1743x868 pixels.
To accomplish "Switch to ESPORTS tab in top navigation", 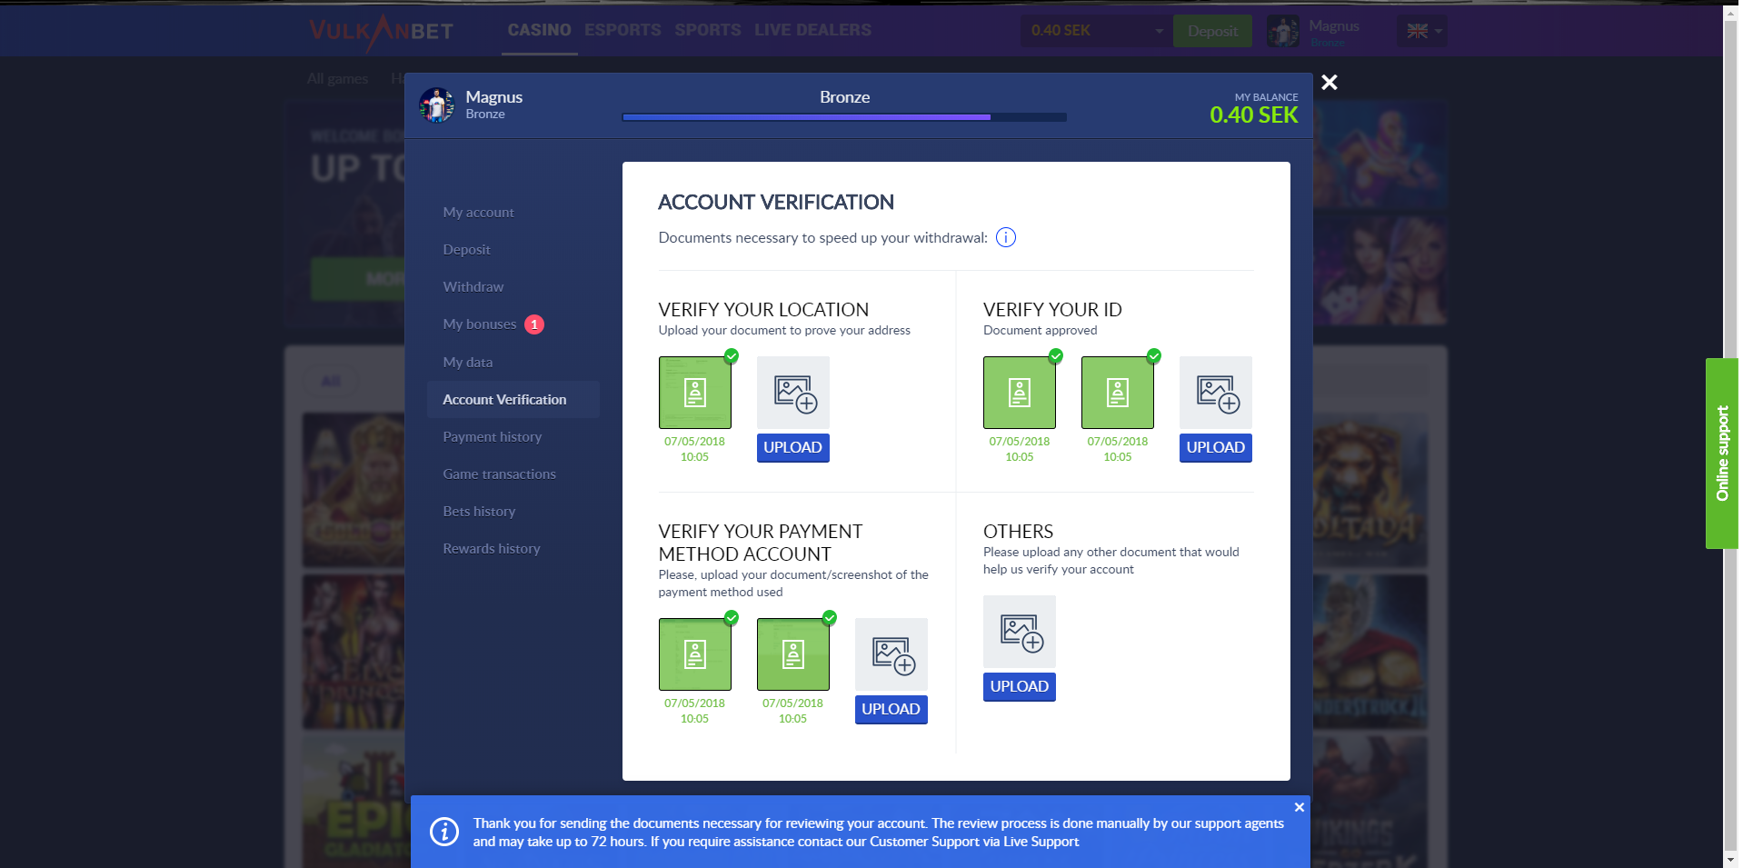I will (x=622, y=30).
